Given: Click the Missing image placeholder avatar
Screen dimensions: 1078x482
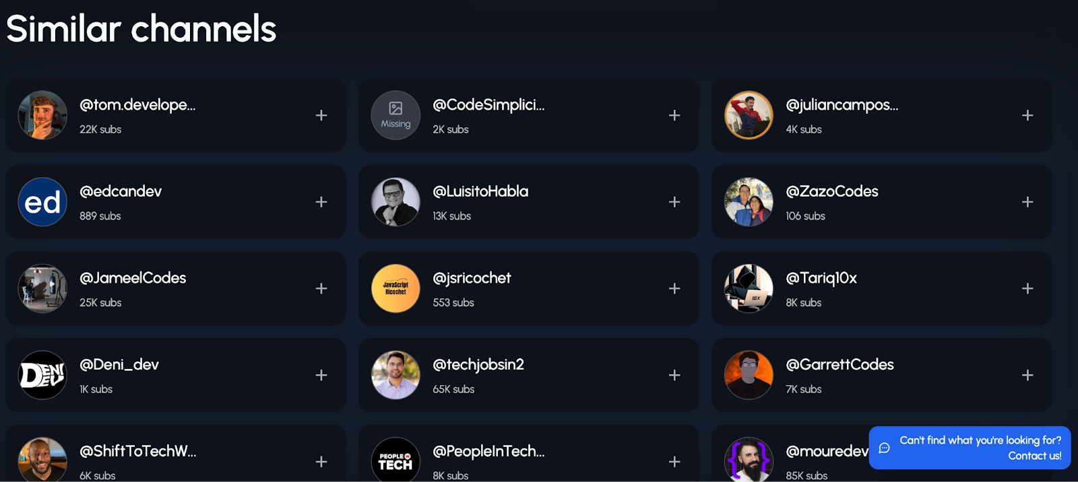Looking at the screenshot, I should point(395,115).
